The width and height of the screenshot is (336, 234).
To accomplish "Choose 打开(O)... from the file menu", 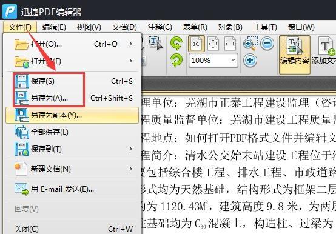I will coord(46,44).
